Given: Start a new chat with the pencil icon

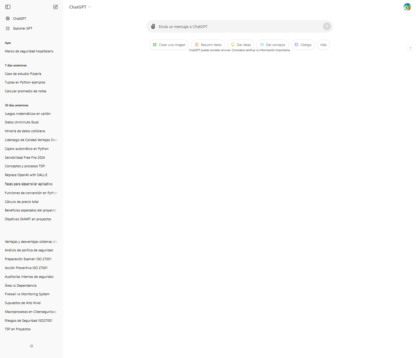Looking at the screenshot, I should coord(55,7).
